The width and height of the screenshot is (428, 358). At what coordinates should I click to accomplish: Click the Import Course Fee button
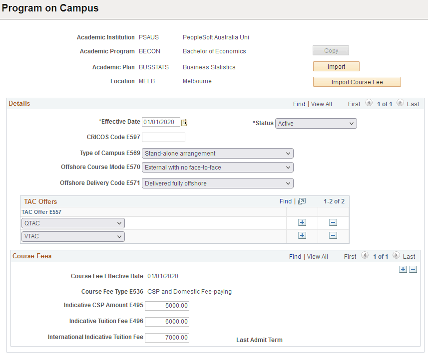pyautogui.click(x=357, y=81)
